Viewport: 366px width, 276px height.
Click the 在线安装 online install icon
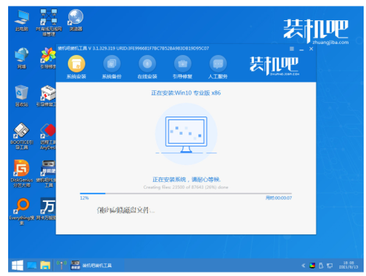146,63
